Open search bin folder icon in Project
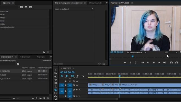 coord(18,64)
